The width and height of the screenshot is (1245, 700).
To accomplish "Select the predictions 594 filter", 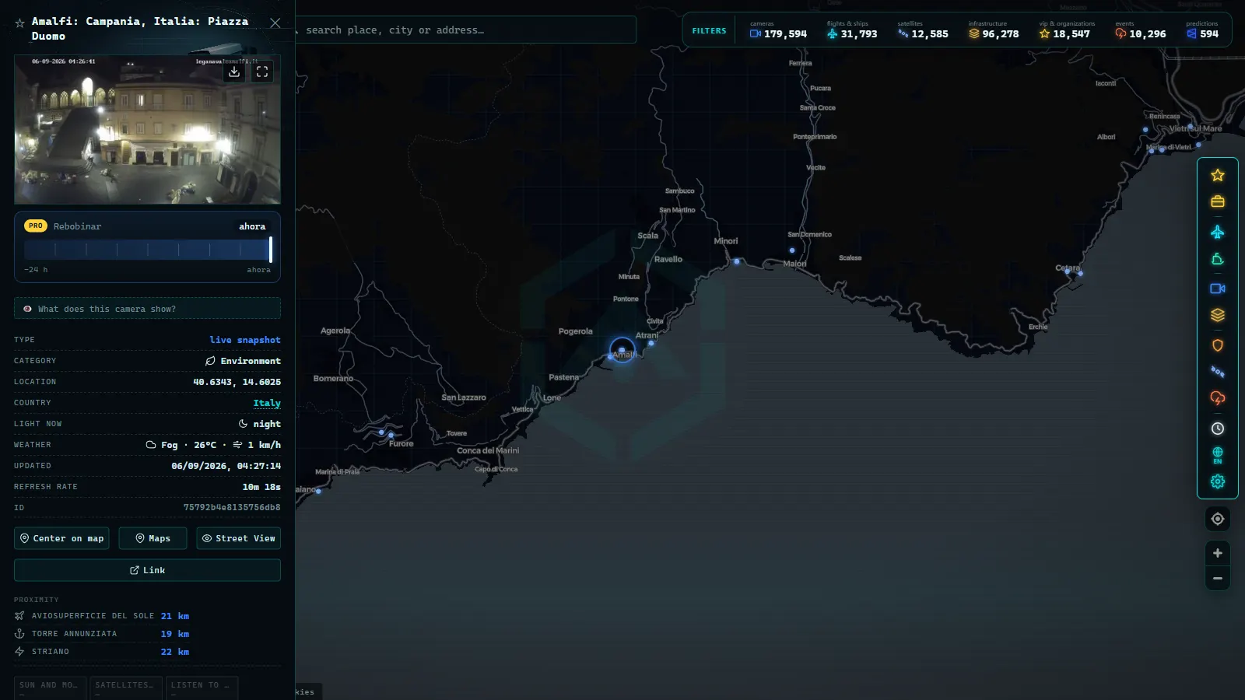I will (x=1202, y=30).
